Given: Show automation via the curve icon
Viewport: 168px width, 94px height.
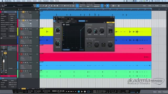Looking at the screenshot, I should 21,9.
